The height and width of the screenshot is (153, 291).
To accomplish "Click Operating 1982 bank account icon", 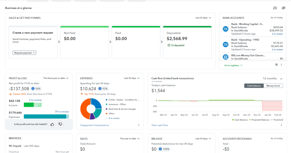I will tap(226, 45).
